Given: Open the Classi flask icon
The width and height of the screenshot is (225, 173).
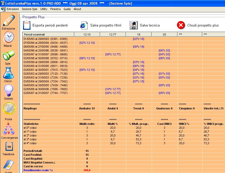Looking at the screenshot, I should point(9,73).
